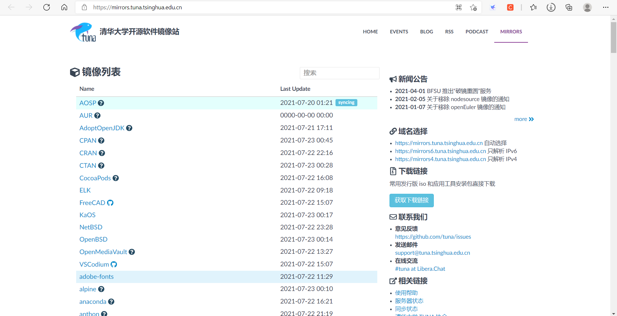
Task: Open the browser profile avatar
Action: click(x=587, y=7)
